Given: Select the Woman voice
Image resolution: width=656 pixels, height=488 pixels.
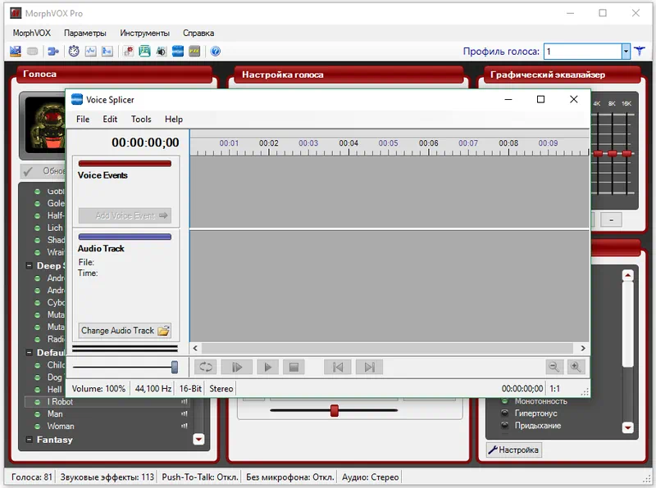Looking at the screenshot, I should point(61,426).
